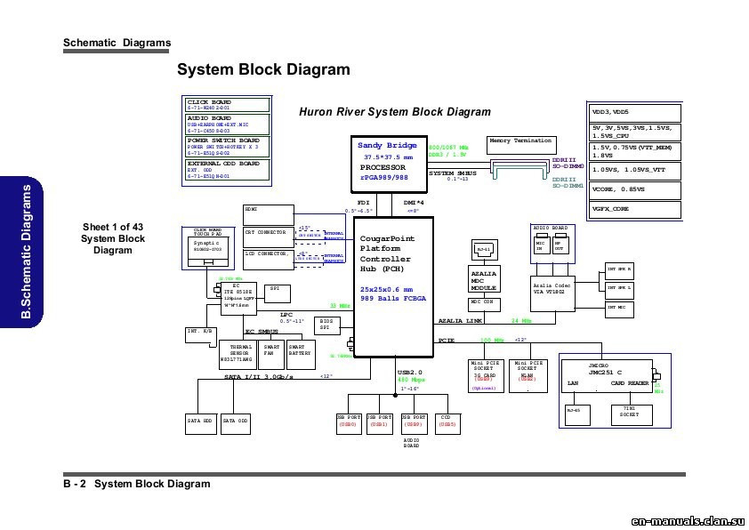
Task: Click the LPC bus label
Action: coord(286,315)
